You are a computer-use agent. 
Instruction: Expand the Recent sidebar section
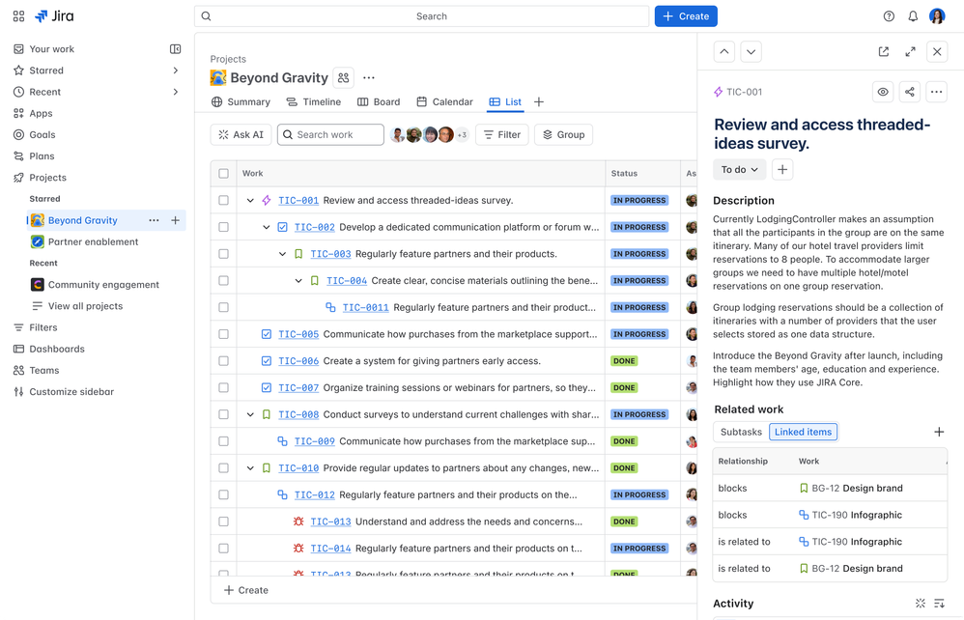click(x=175, y=92)
